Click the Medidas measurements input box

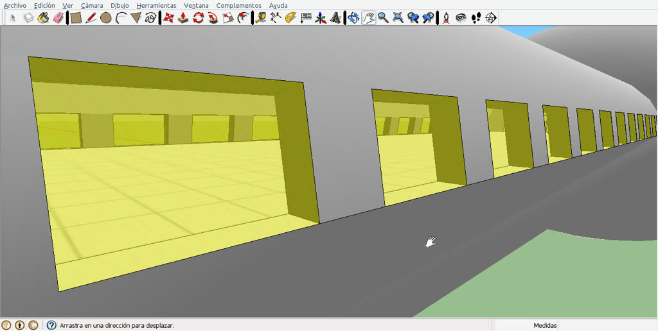pos(609,325)
